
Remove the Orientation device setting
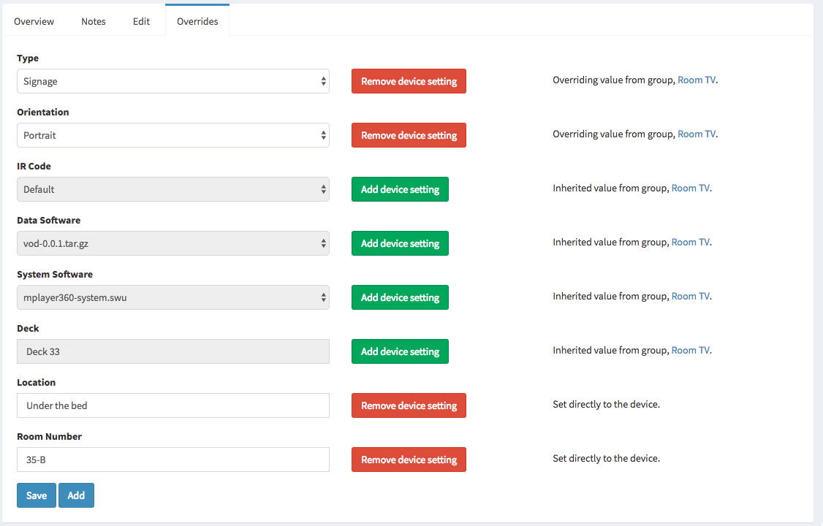[409, 135]
